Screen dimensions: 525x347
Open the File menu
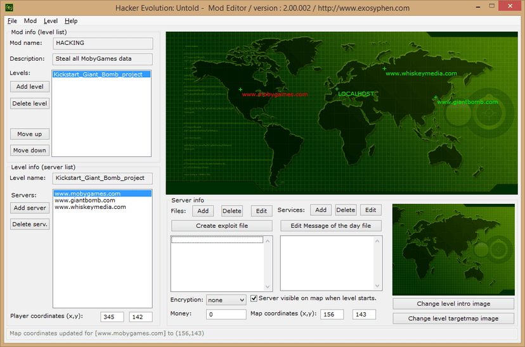[x=12, y=21]
